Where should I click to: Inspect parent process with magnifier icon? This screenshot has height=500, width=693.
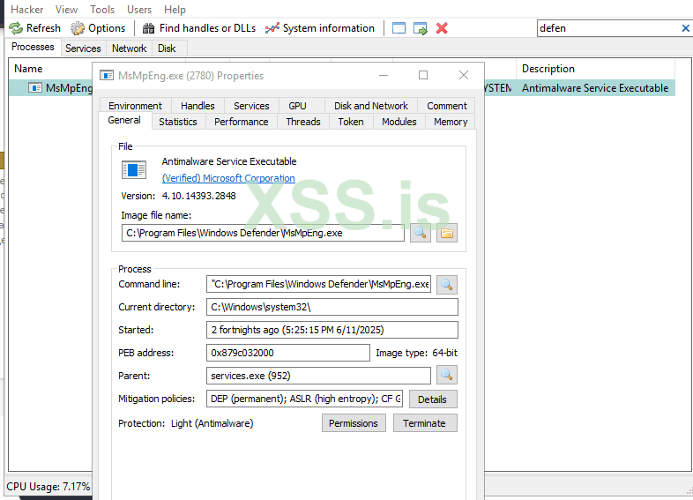tap(447, 375)
